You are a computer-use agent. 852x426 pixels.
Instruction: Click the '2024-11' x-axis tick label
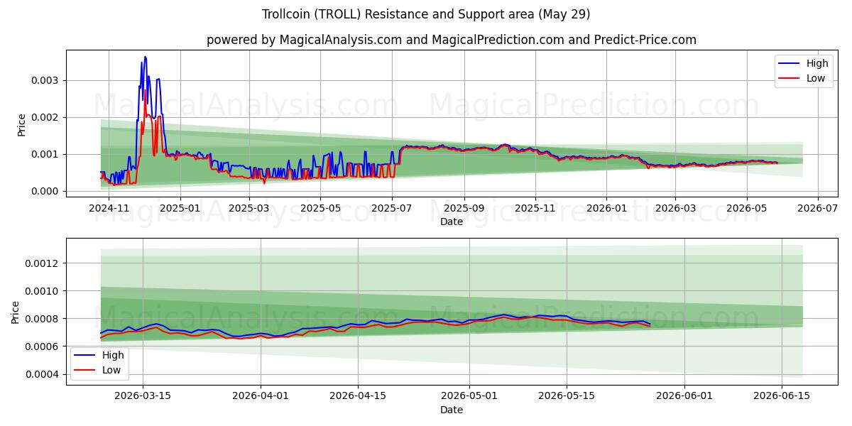[x=109, y=208]
